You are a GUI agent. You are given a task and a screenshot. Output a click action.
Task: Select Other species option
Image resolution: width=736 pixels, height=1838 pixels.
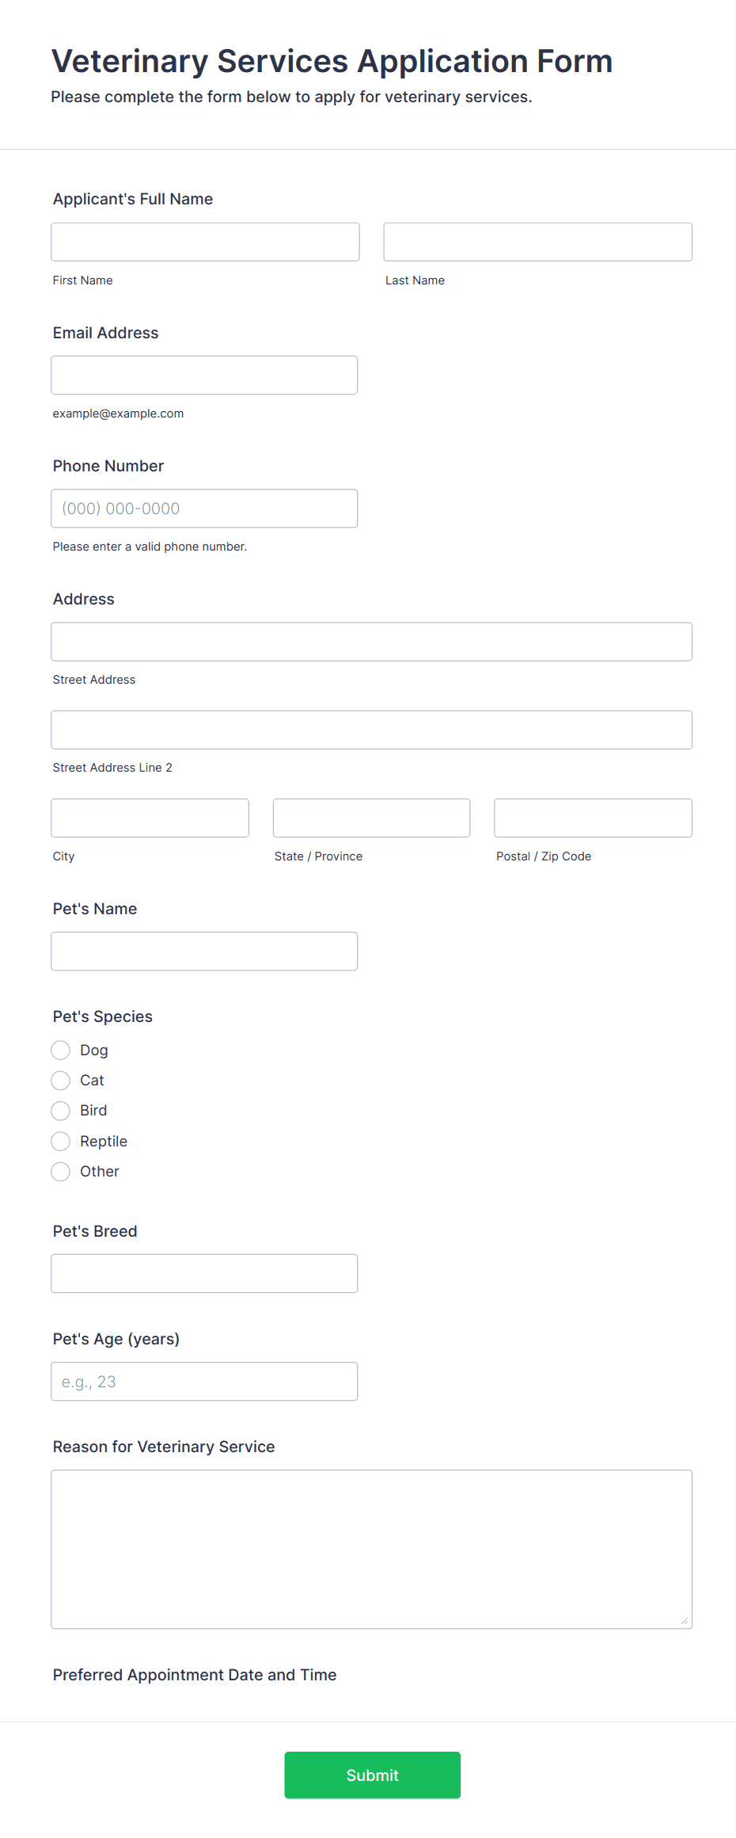[x=61, y=1171]
